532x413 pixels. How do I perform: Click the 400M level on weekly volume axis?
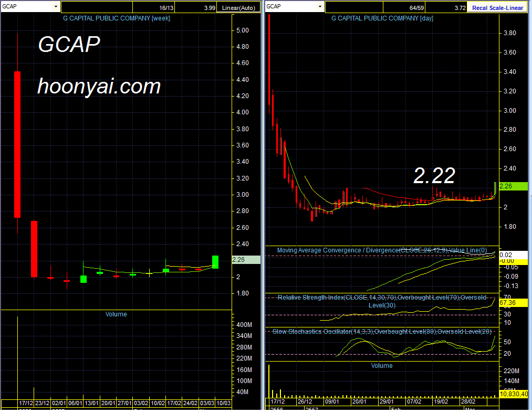click(244, 325)
